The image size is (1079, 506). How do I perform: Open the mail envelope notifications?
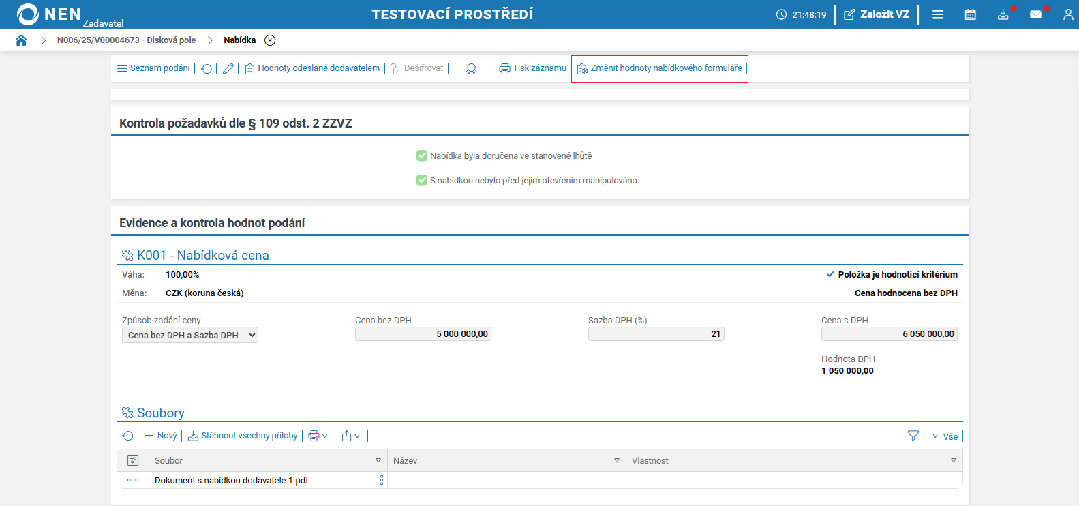click(x=1035, y=14)
